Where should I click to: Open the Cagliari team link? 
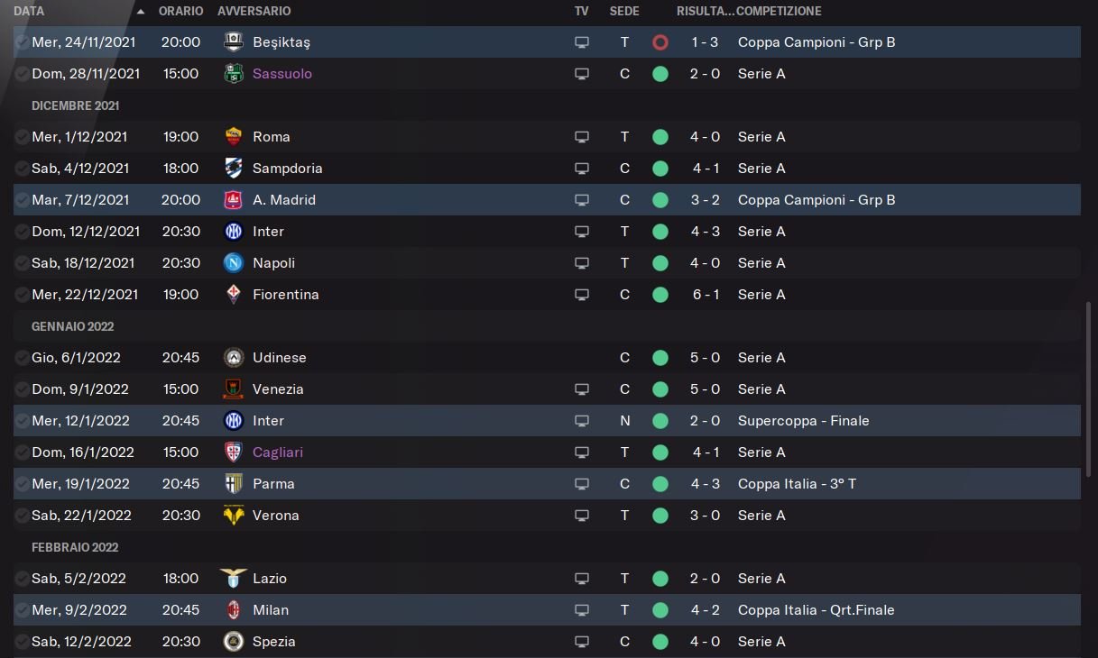click(x=278, y=452)
